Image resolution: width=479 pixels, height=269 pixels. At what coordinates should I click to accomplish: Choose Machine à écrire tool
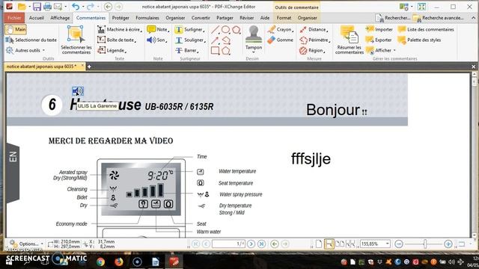120,30
